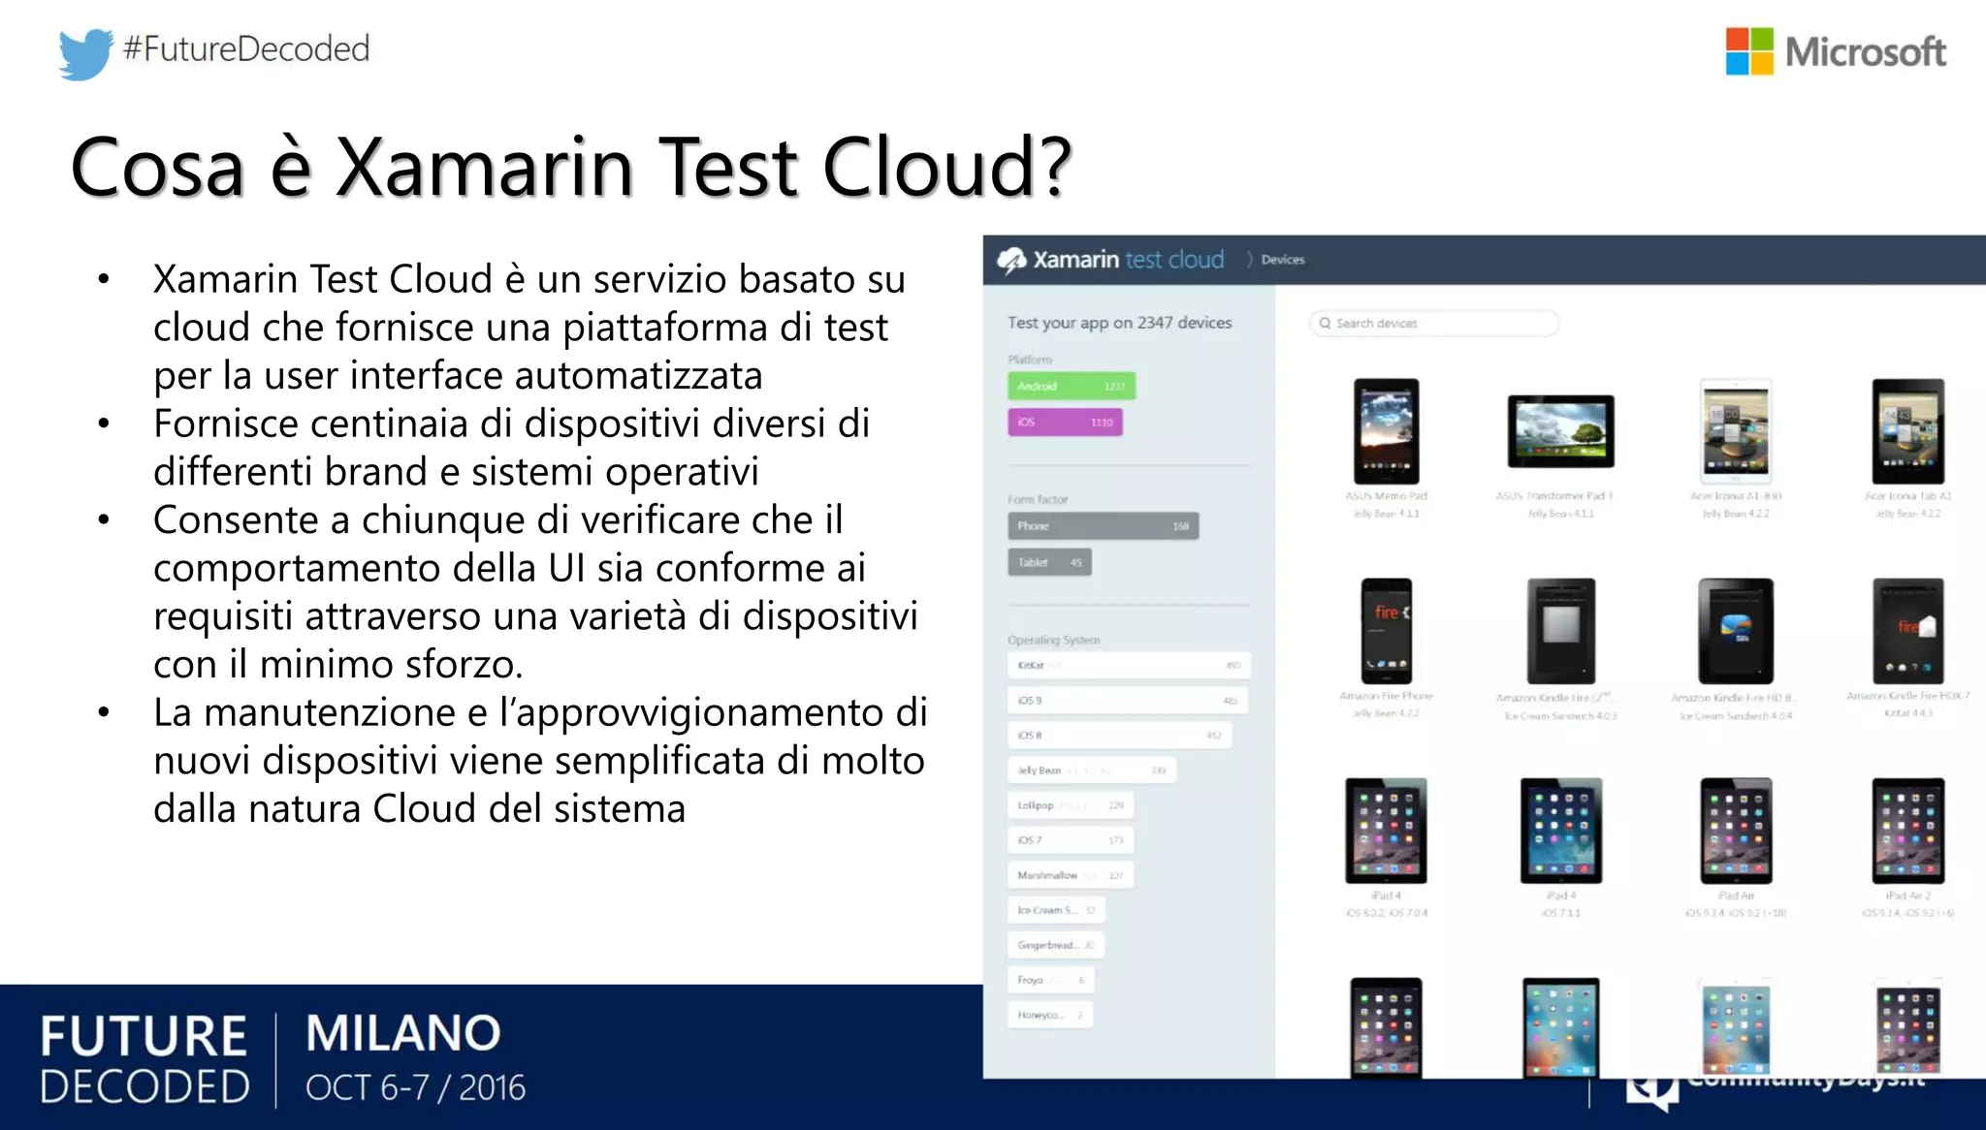Select the Gingerbread filter
The image size is (1986, 1130).
pos(1055,945)
